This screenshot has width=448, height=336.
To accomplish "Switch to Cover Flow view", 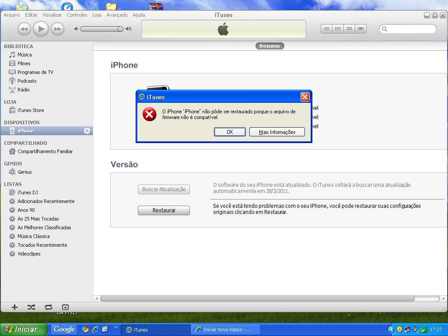I will (x=360, y=29).
